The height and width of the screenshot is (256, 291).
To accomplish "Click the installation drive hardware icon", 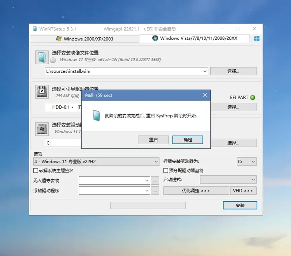I will click(x=41, y=129).
